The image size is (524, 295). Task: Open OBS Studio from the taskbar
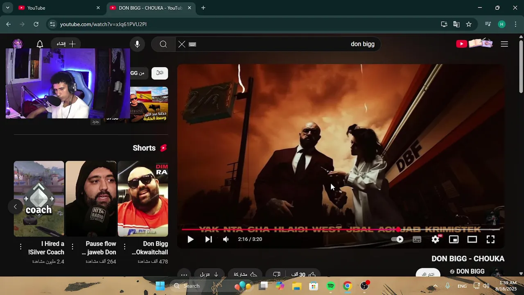pos(364,286)
